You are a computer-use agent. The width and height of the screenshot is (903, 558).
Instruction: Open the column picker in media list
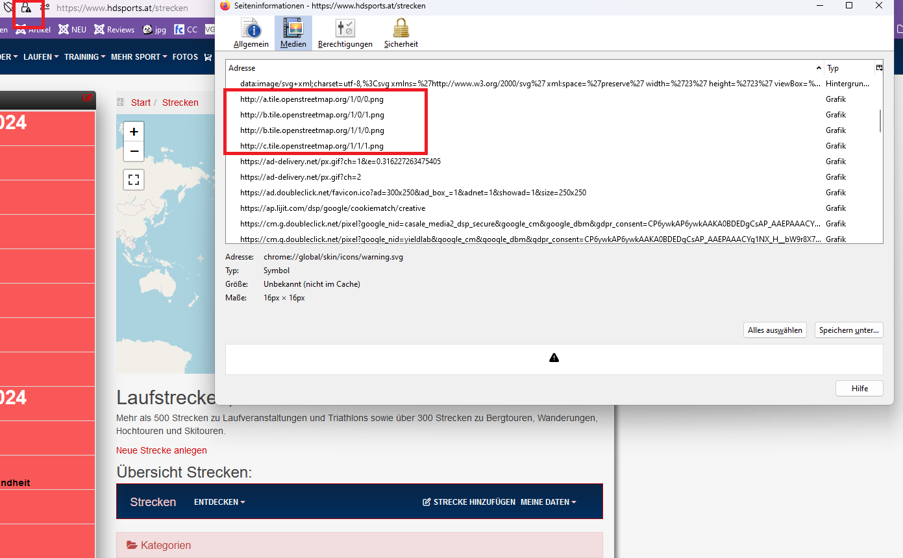tap(879, 67)
